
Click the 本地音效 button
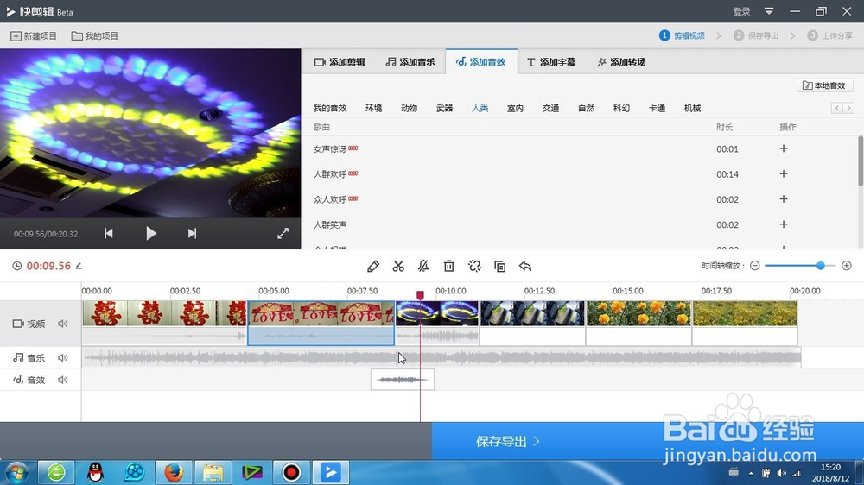pos(825,85)
